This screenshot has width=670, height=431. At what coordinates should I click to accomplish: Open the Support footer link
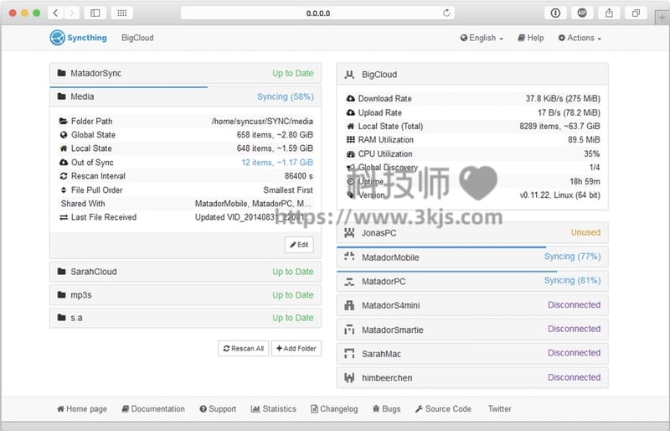(218, 408)
